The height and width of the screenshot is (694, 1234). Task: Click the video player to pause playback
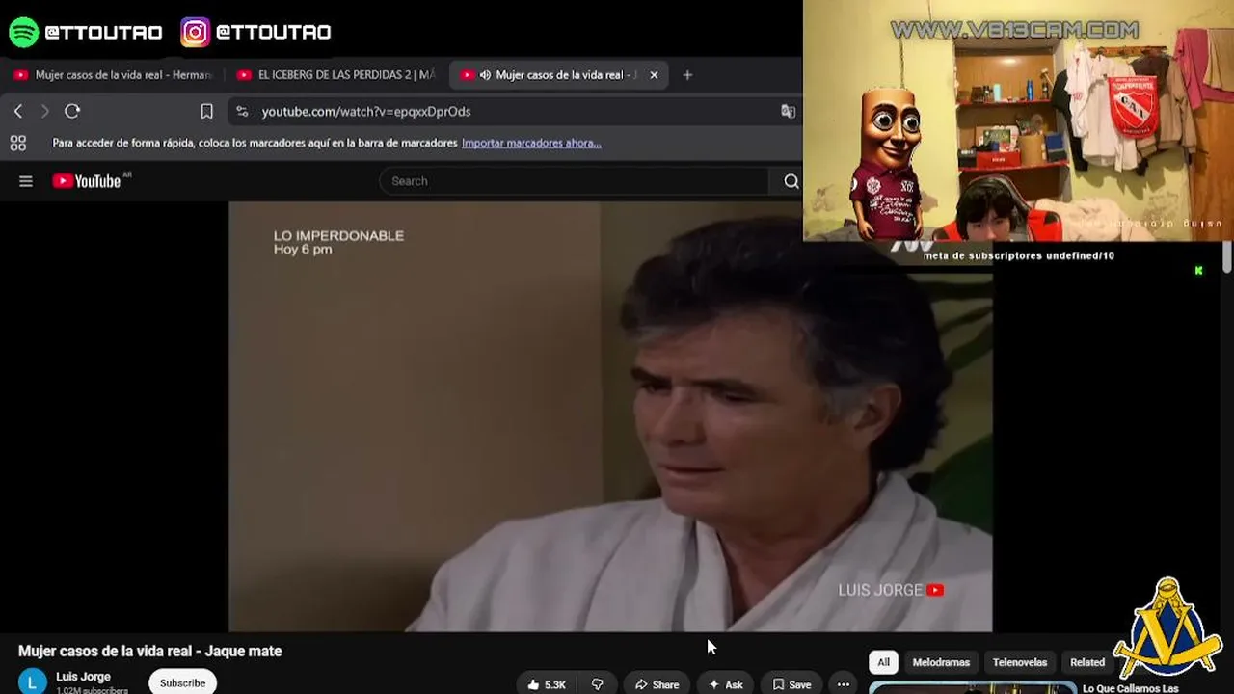(610, 416)
